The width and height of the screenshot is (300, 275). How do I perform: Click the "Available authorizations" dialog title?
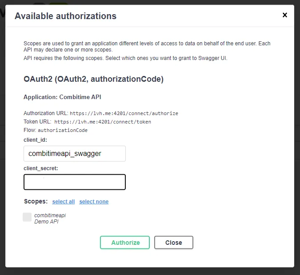pos(65,16)
